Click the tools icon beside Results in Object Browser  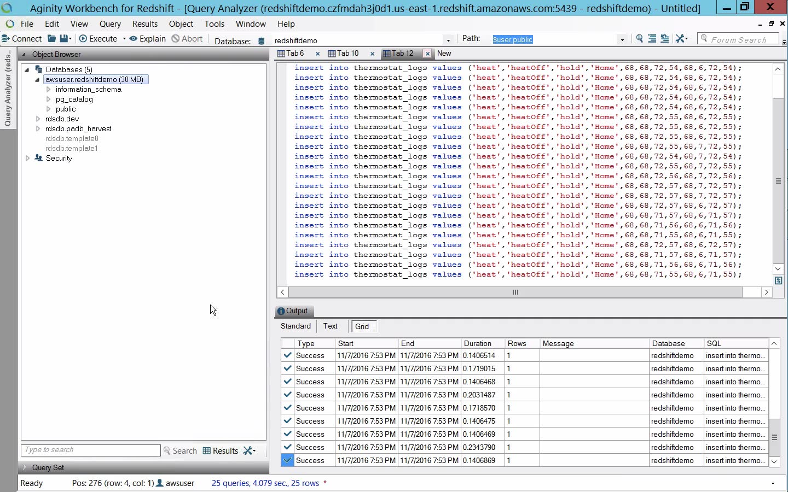[248, 450]
